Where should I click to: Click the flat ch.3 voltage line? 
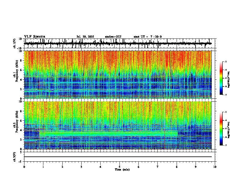click(118, 157)
